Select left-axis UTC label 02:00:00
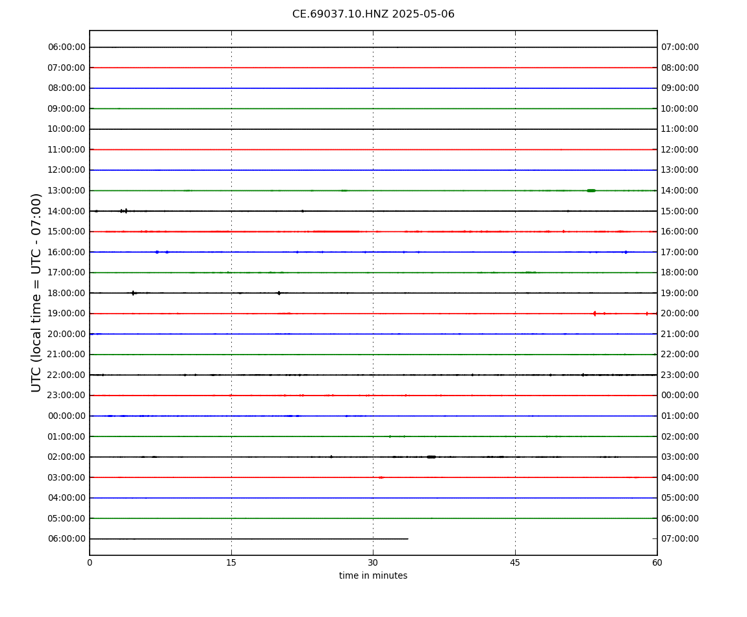The width and height of the screenshot is (747, 617). tap(67, 457)
